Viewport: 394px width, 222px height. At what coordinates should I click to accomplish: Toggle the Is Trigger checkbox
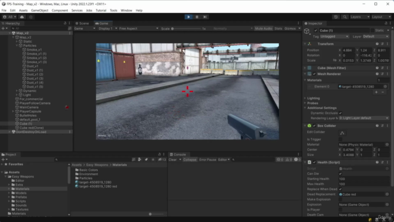[340, 139]
